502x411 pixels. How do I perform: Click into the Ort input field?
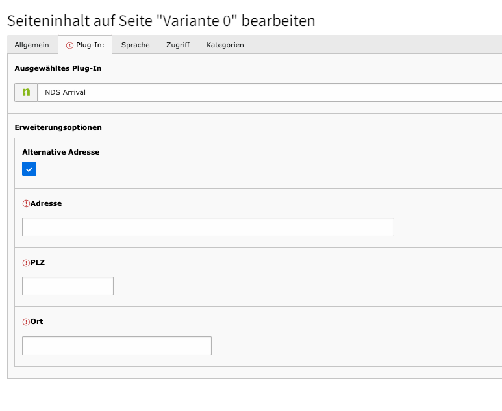[x=117, y=345]
